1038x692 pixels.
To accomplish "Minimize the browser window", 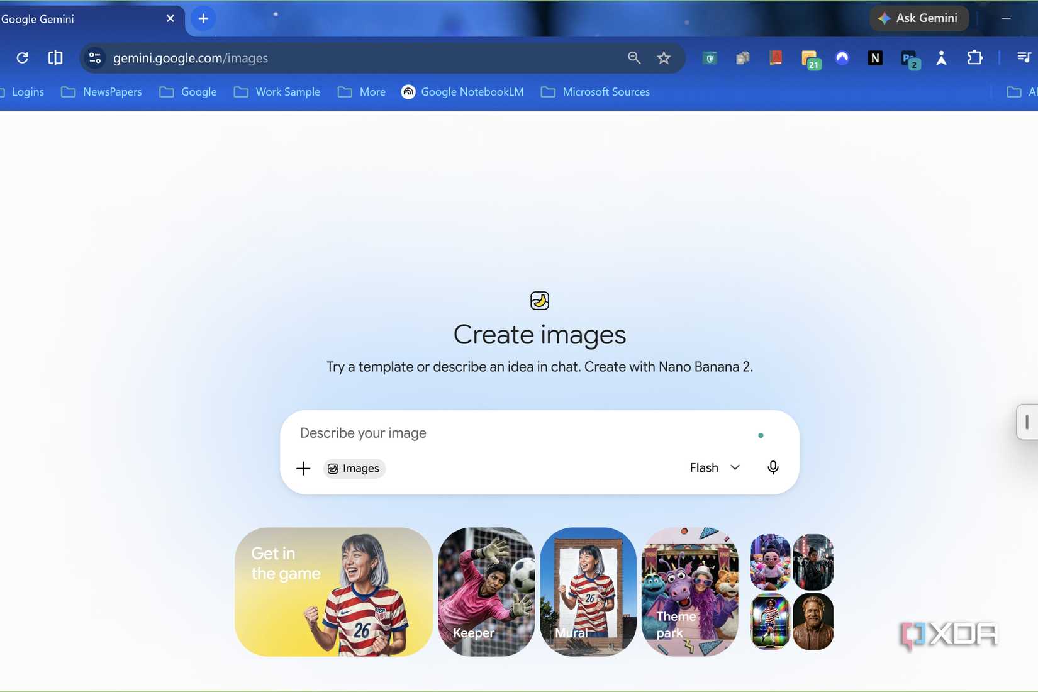I will tap(1006, 18).
